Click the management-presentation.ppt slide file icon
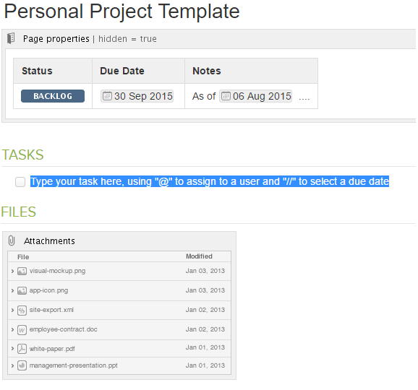The width and height of the screenshot is (418, 390). (22, 365)
